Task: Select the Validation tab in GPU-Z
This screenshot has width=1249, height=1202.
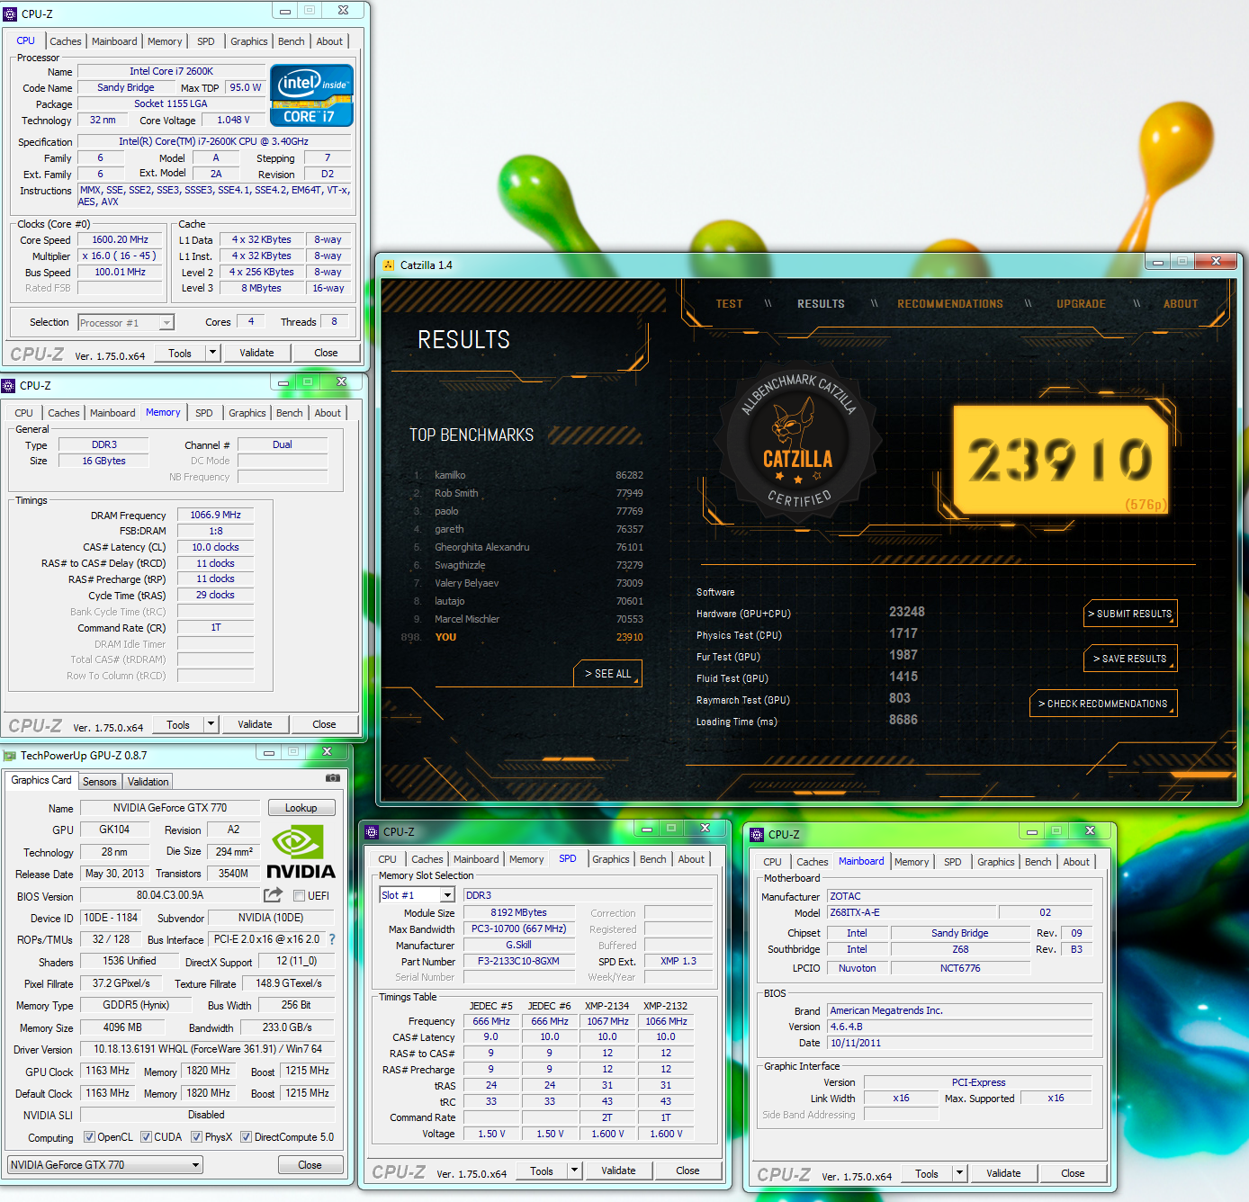Action: [148, 782]
